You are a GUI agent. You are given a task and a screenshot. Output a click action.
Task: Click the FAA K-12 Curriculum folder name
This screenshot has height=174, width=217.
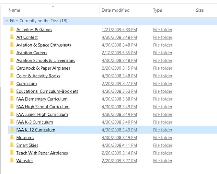(36, 130)
